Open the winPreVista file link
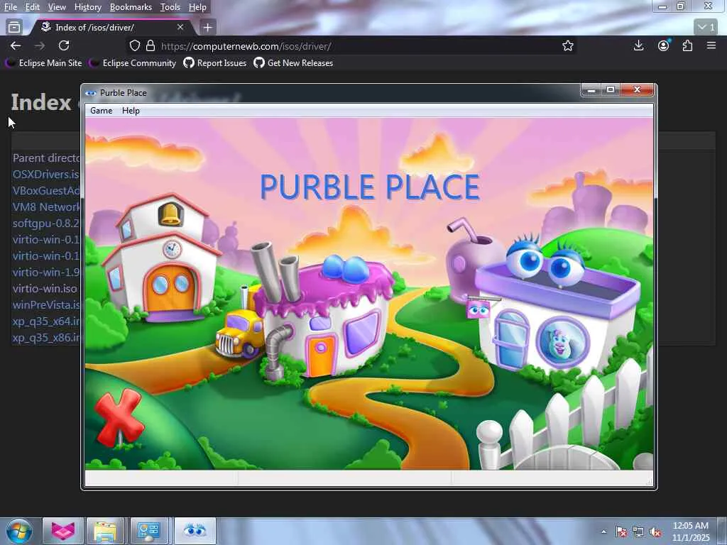Image resolution: width=727 pixels, height=545 pixels. coord(46,304)
